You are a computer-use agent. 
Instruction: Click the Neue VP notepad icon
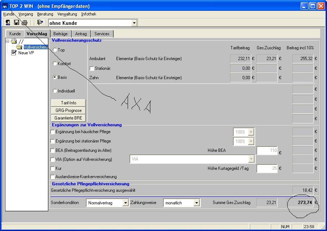click(14, 53)
